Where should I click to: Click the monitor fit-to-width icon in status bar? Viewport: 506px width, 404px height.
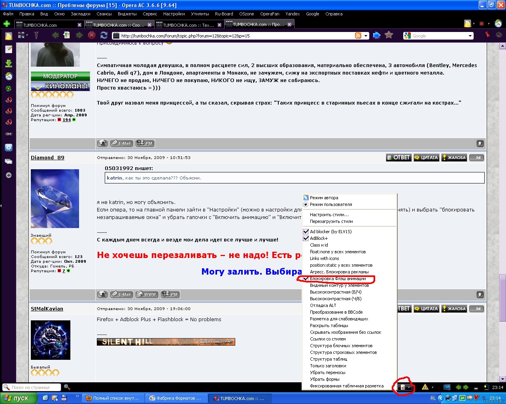[x=447, y=387]
